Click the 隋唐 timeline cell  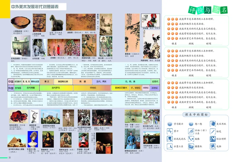pyautogui.click(x=83, y=82)
